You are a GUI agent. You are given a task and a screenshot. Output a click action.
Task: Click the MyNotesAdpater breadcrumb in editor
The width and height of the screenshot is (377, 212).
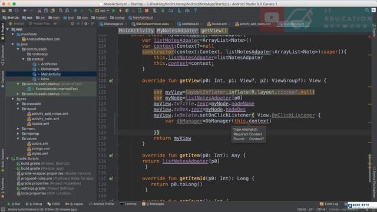(177, 31)
